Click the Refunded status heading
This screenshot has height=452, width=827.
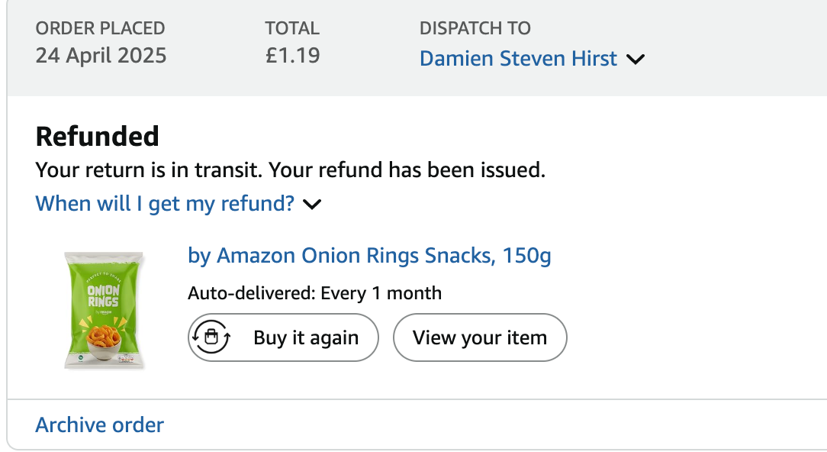pyautogui.click(x=97, y=136)
